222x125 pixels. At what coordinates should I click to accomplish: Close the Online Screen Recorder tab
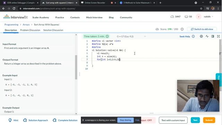coord(116,3)
